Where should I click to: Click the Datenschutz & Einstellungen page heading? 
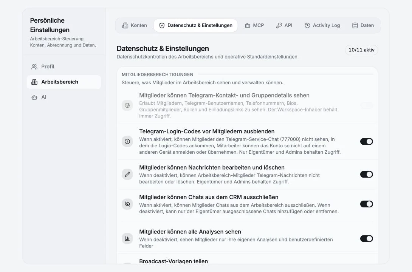click(163, 49)
